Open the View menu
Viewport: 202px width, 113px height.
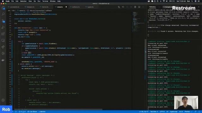30,1
